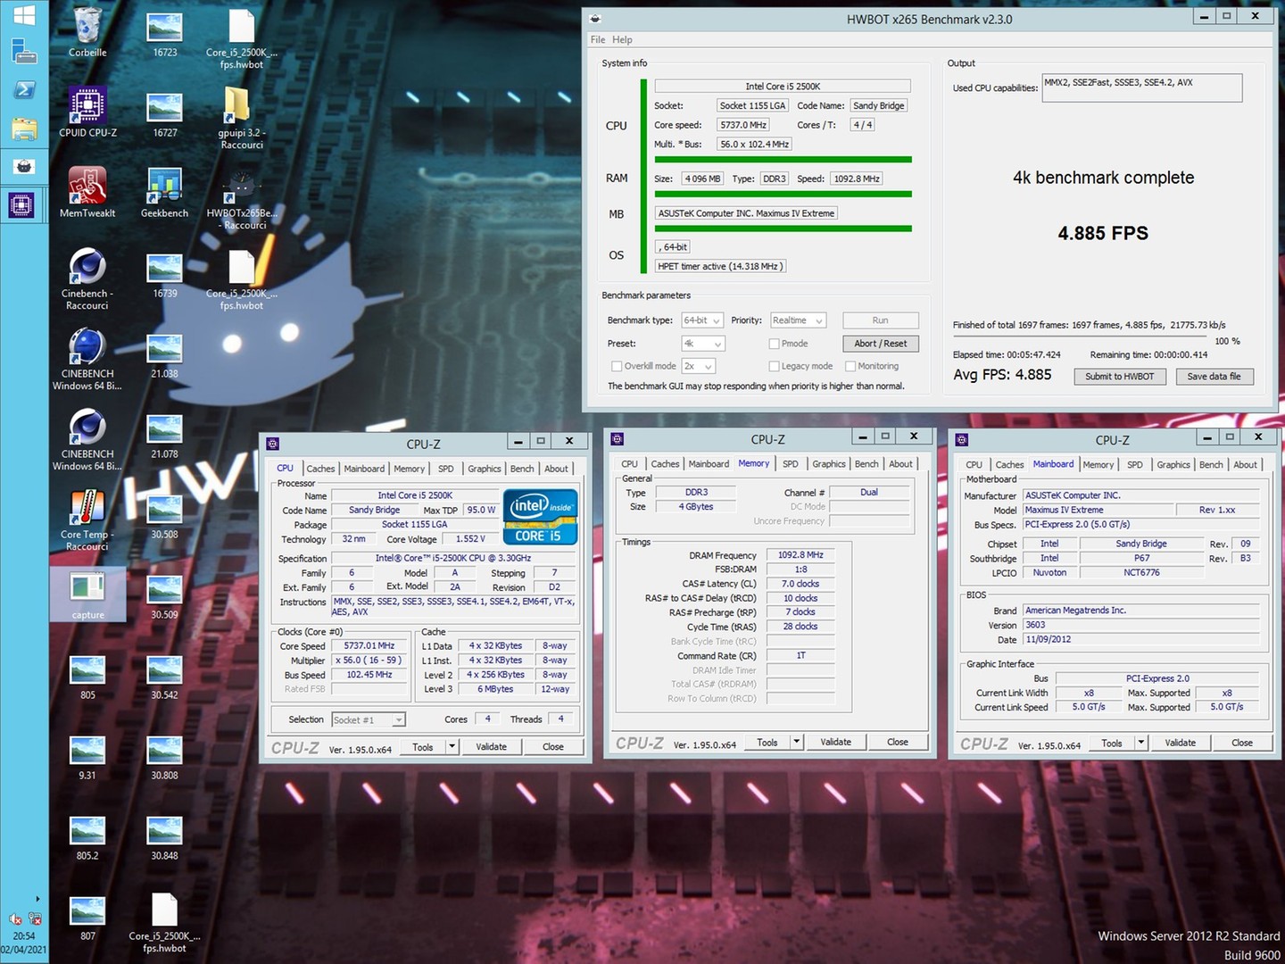Switch to Graphics tab in right CPU-Z
Image resolution: width=1285 pixels, height=964 pixels.
click(x=1173, y=465)
